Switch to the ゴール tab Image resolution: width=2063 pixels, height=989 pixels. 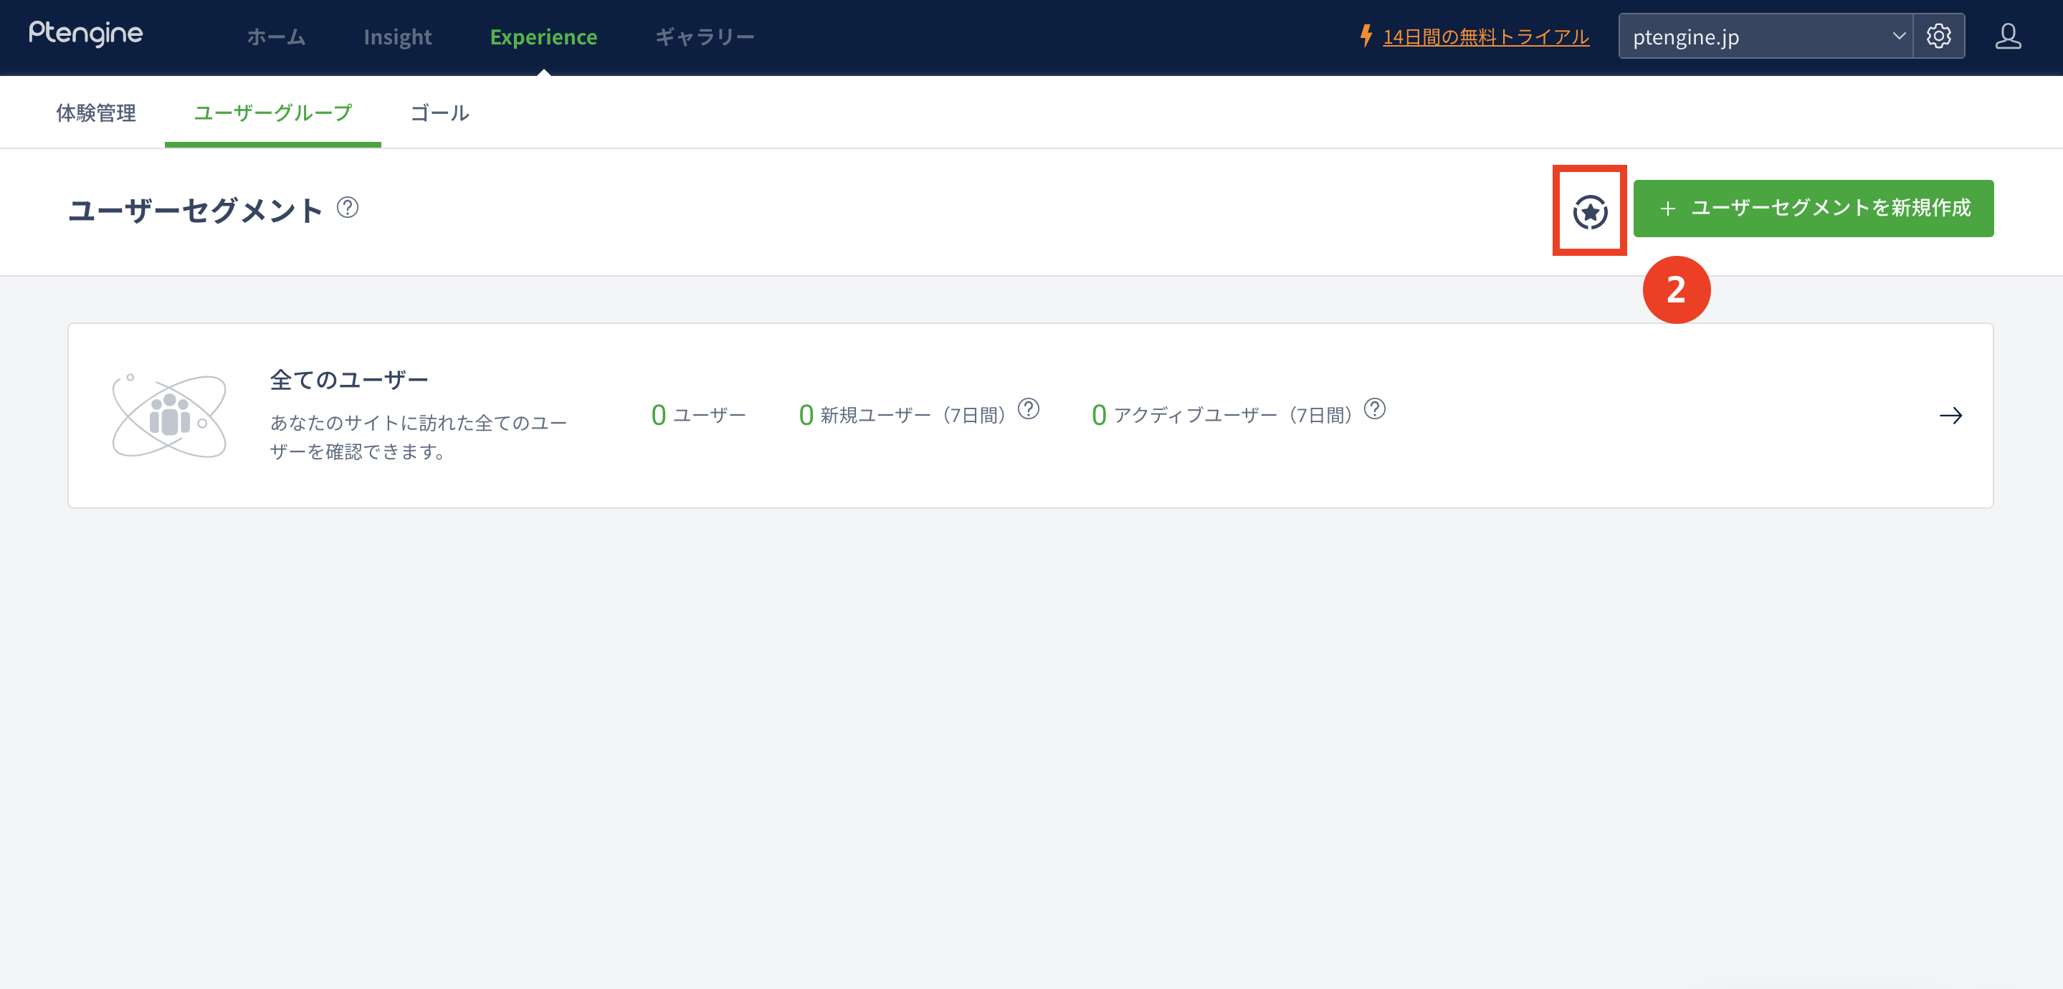pos(439,113)
